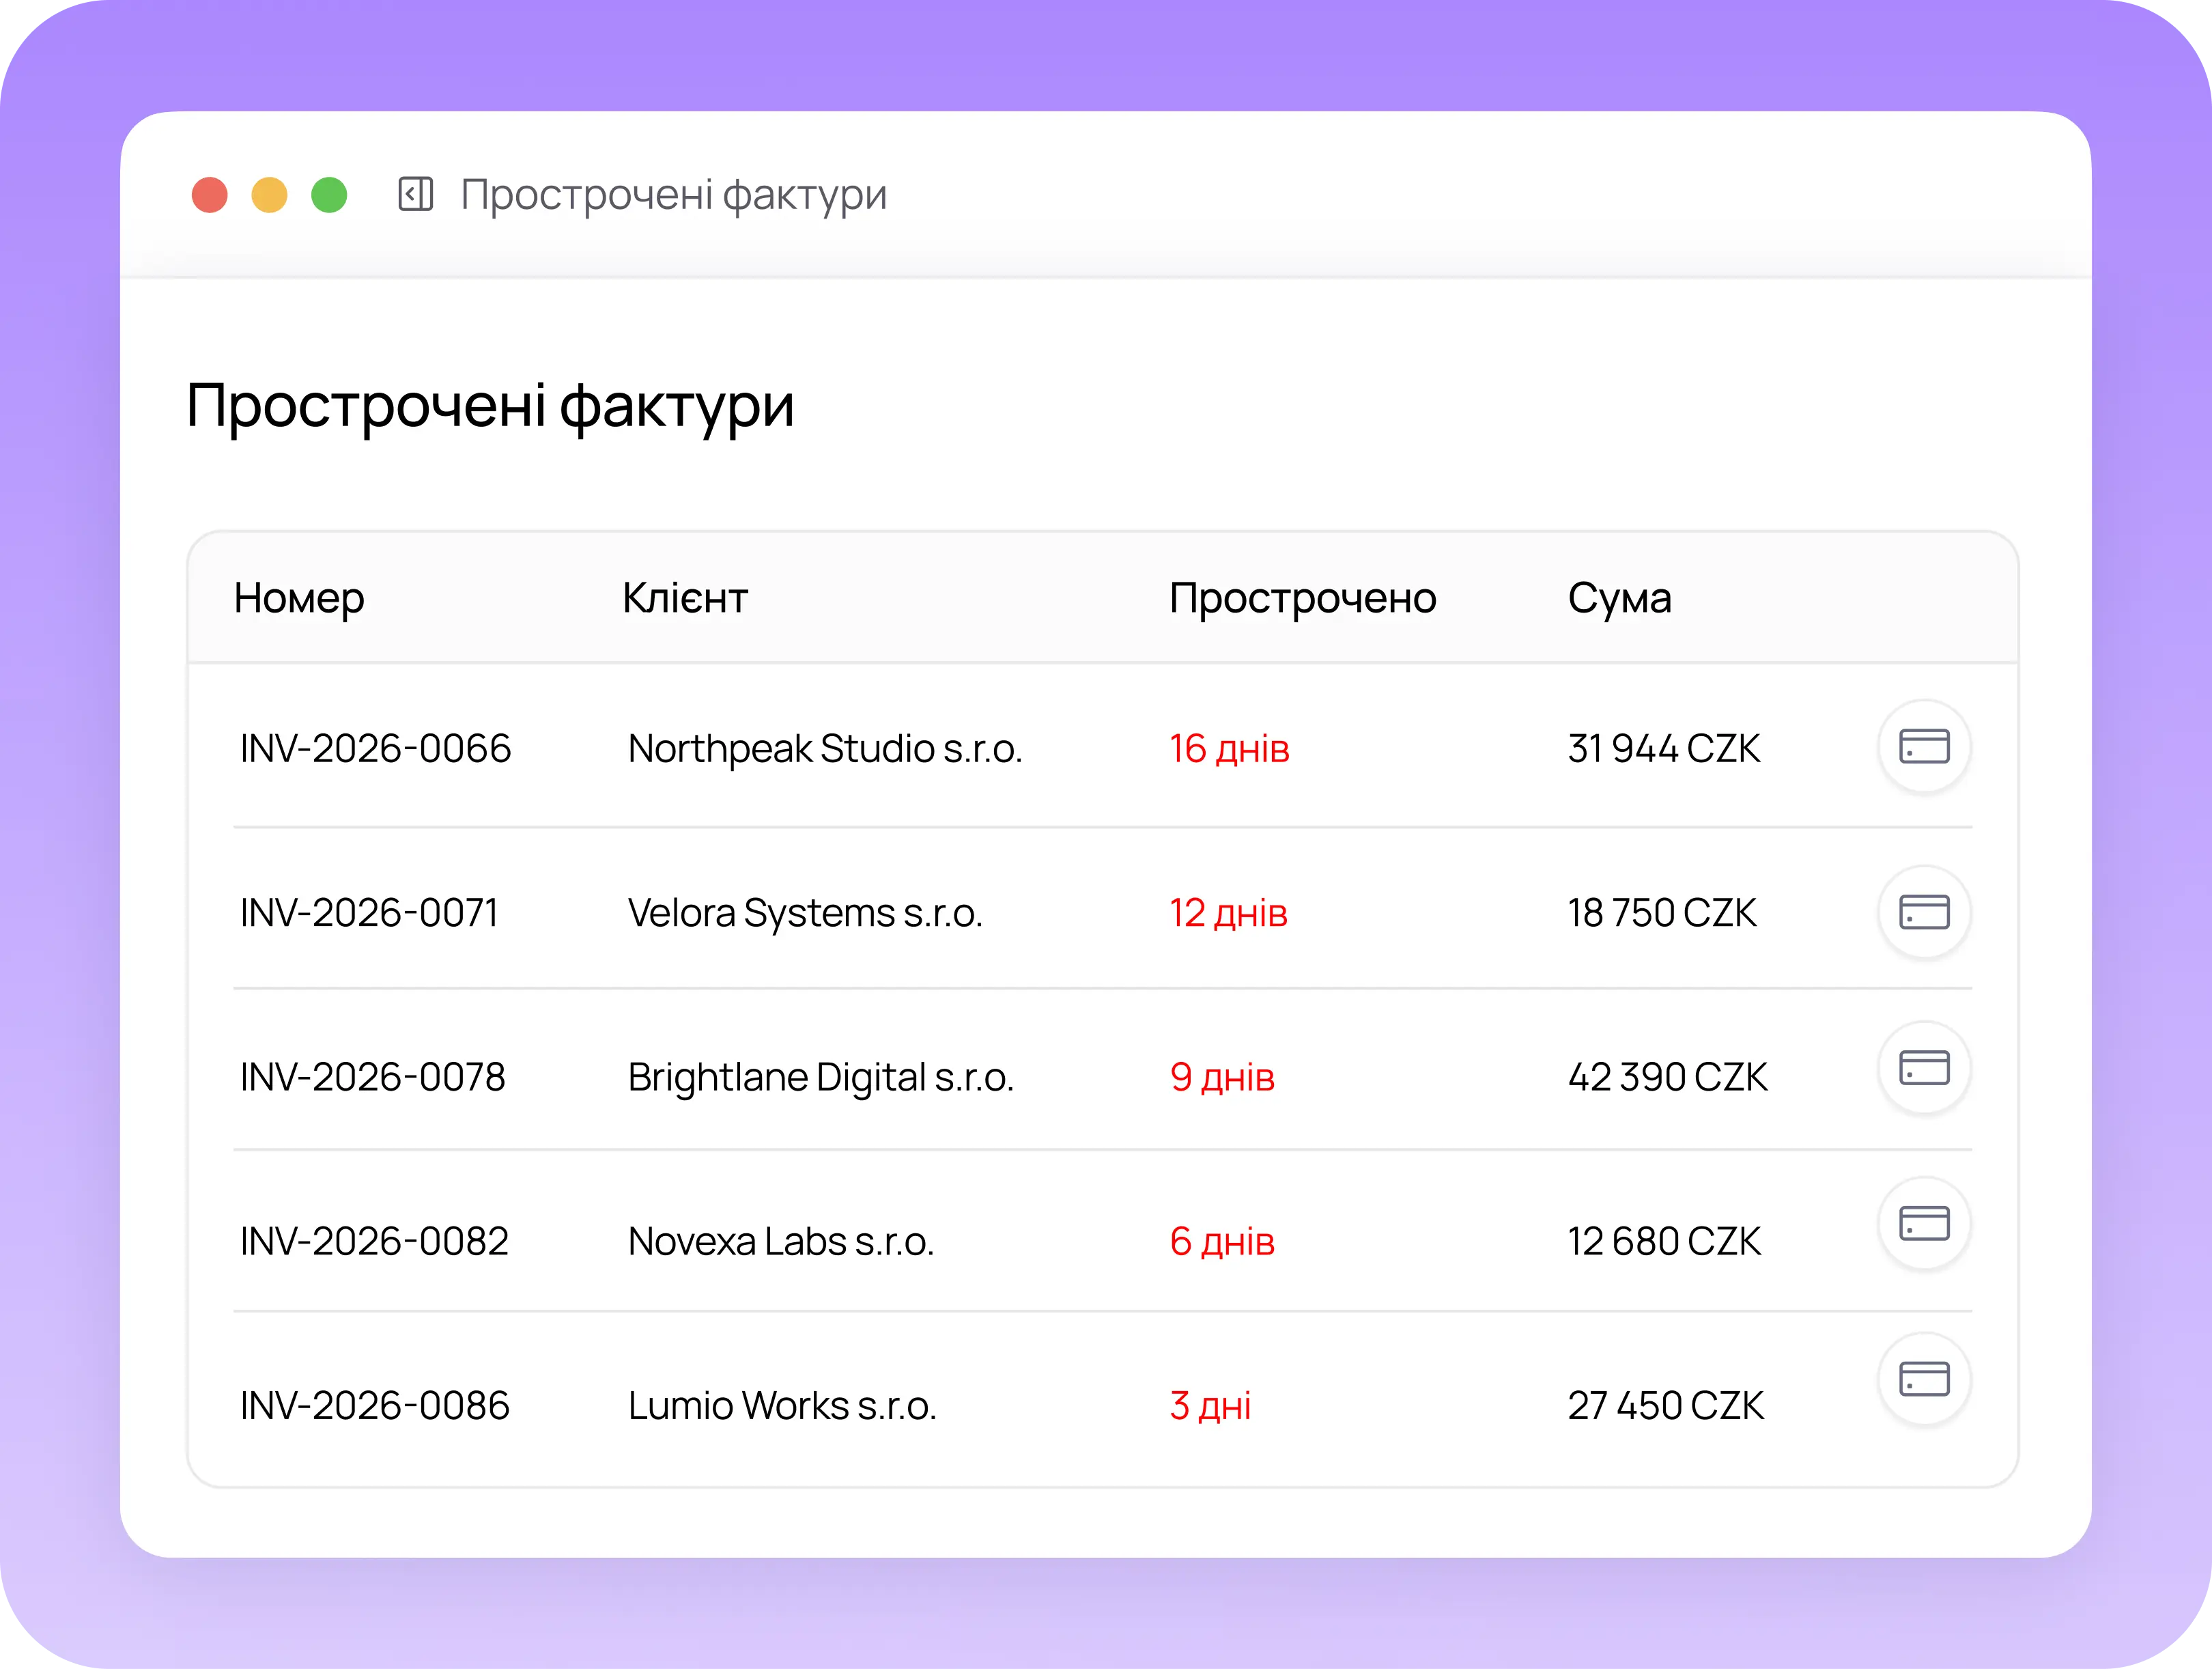Click the yellow minimize window button
This screenshot has height=1669, width=2212.
(x=269, y=195)
